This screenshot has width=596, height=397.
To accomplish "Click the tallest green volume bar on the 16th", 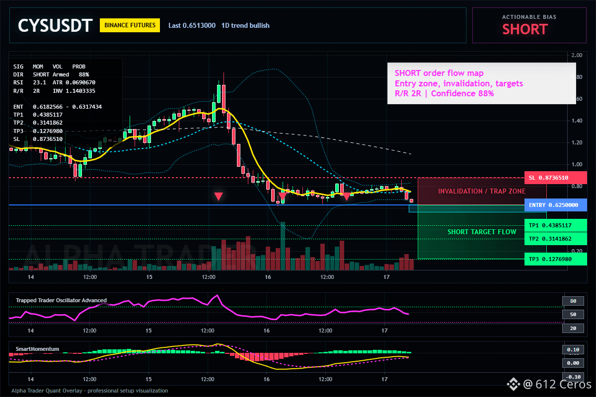I will click(283, 246).
